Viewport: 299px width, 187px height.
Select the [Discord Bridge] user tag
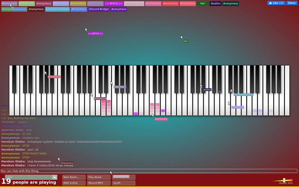tap(99, 9)
